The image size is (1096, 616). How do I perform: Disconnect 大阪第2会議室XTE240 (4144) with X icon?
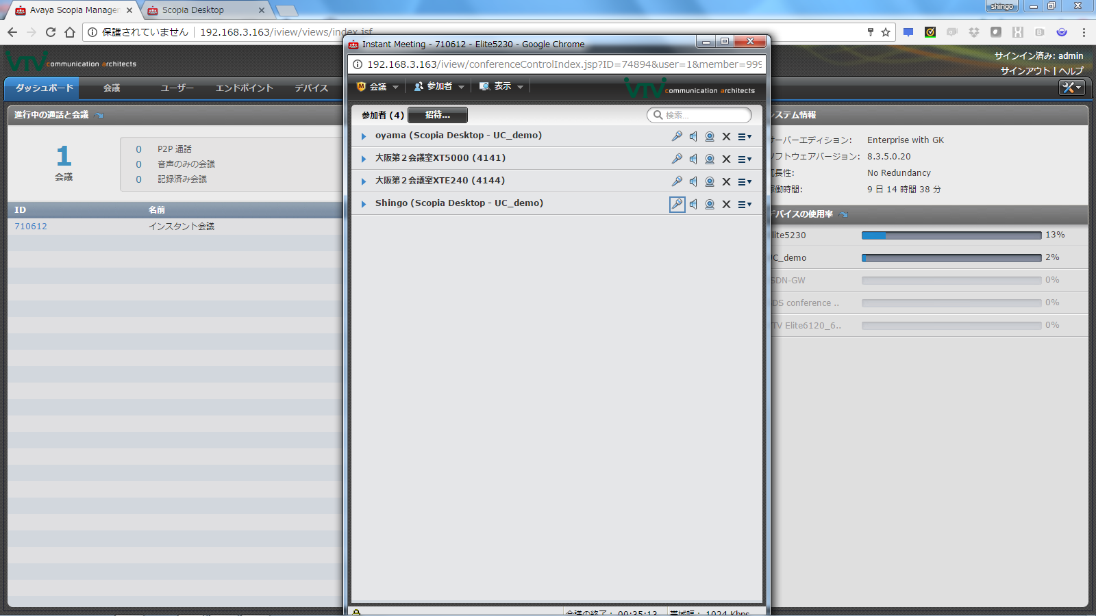[726, 181]
